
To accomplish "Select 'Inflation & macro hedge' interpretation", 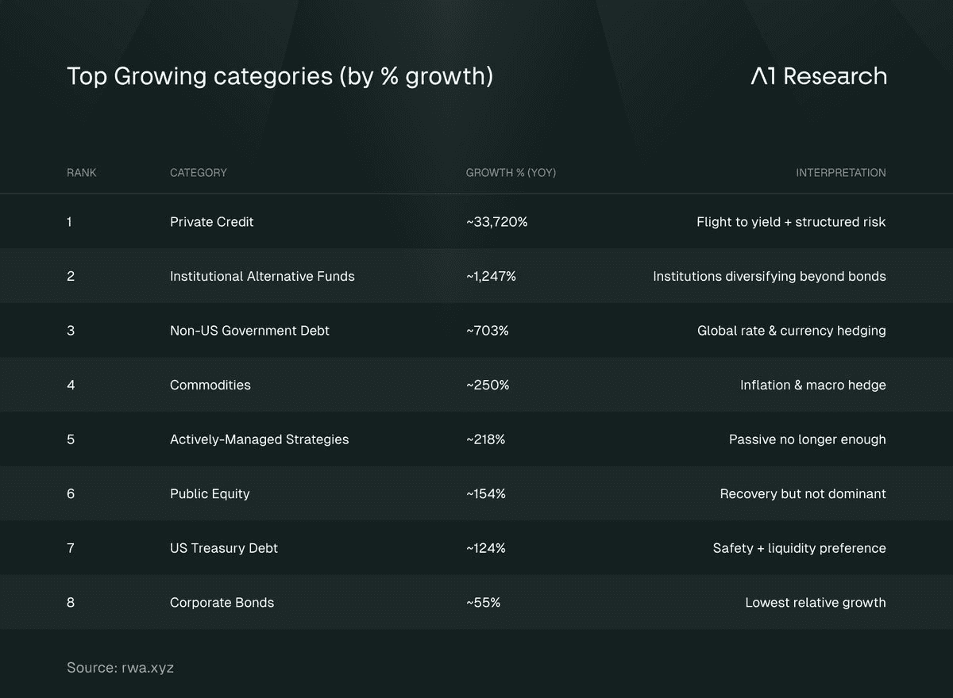I will coord(813,385).
